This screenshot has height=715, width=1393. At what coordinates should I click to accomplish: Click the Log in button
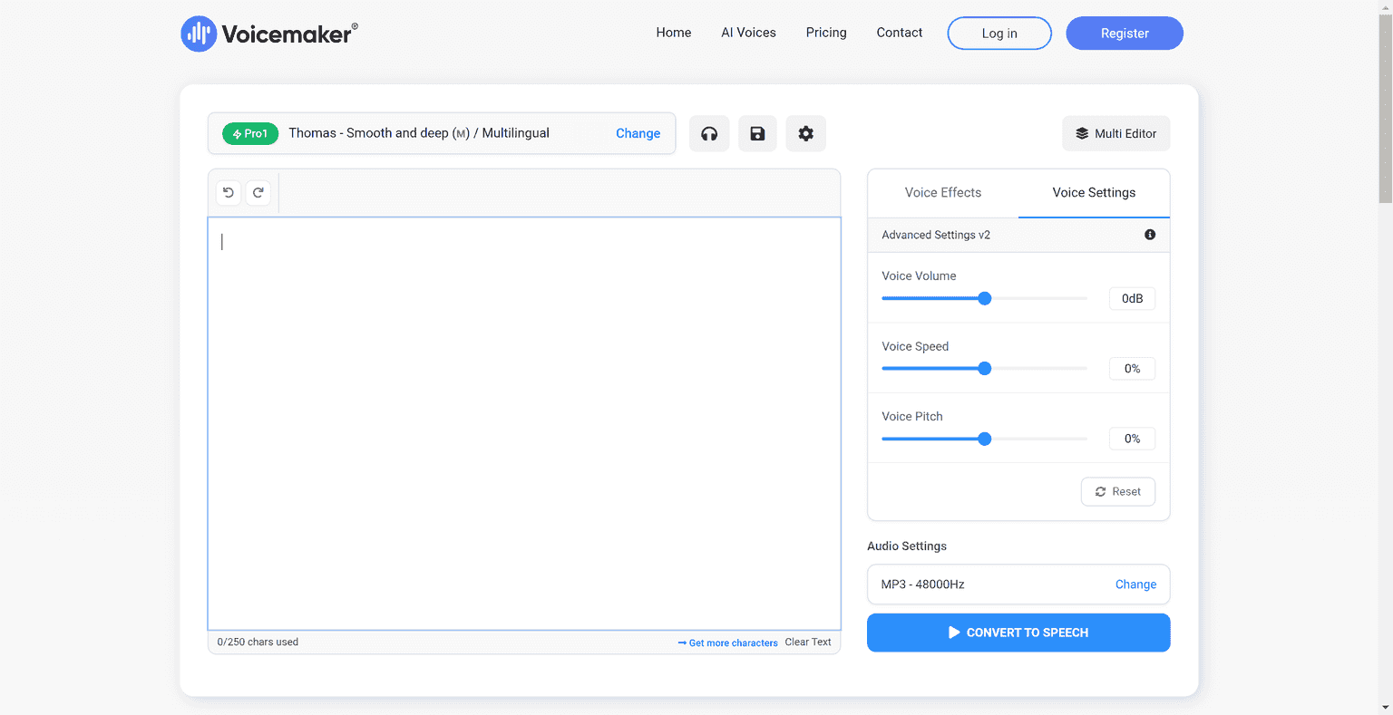(999, 34)
